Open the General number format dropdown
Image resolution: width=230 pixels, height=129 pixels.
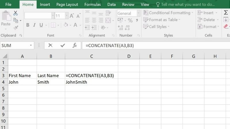[x=138, y=13]
